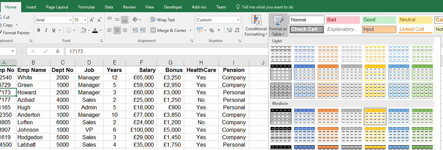
Task: Set Bottom Align for cell
Action: tap(125, 20)
